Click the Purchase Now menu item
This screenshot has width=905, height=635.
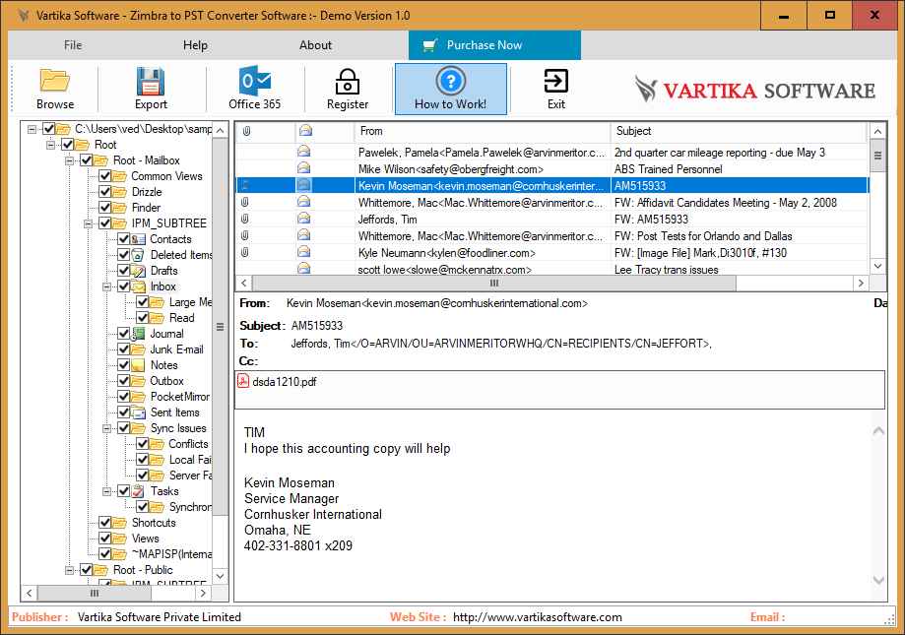[x=494, y=45]
